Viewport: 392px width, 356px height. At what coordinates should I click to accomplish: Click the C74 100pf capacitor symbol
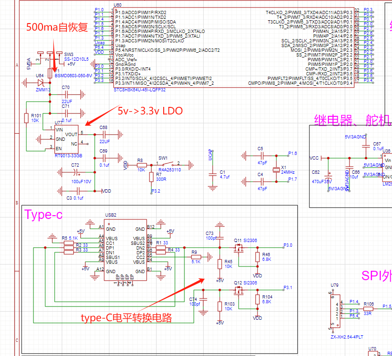pos(203,299)
